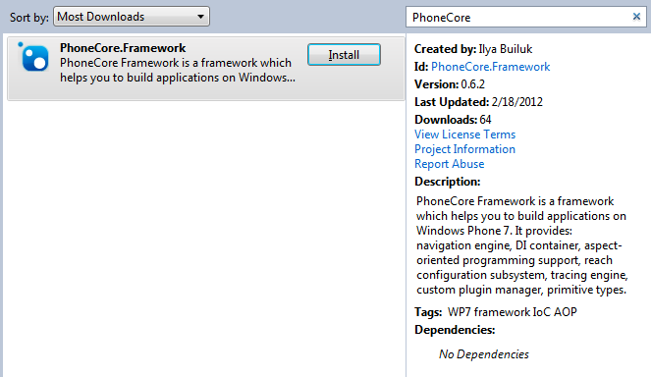Click the Version 0.6.2 value
Viewport: 651px width, 377px height.
tap(472, 84)
